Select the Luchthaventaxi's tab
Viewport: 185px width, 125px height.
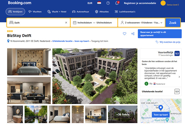pos(125,12)
